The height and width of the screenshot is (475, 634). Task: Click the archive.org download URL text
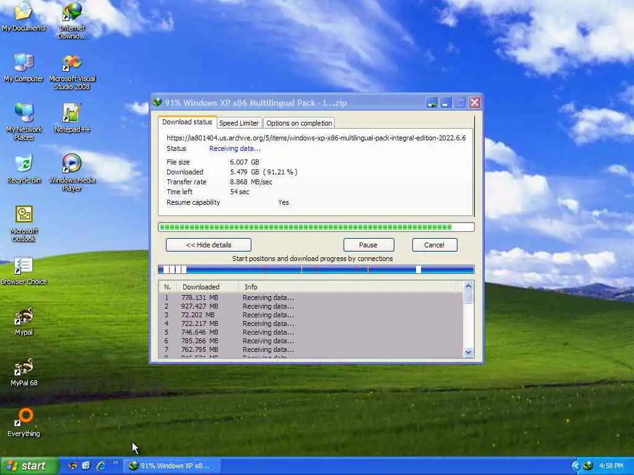[316, 138]
